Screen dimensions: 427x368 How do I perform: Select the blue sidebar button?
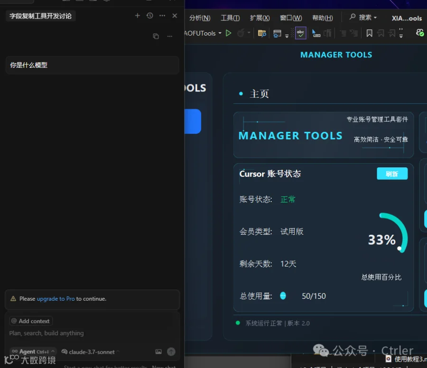193,121
